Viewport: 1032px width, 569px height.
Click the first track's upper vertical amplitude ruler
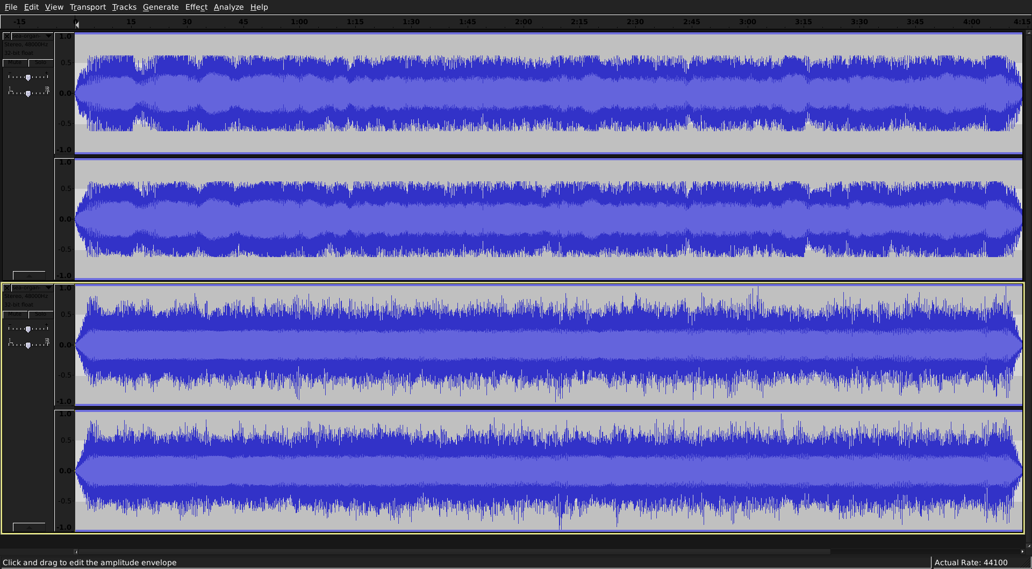point(64,93)
